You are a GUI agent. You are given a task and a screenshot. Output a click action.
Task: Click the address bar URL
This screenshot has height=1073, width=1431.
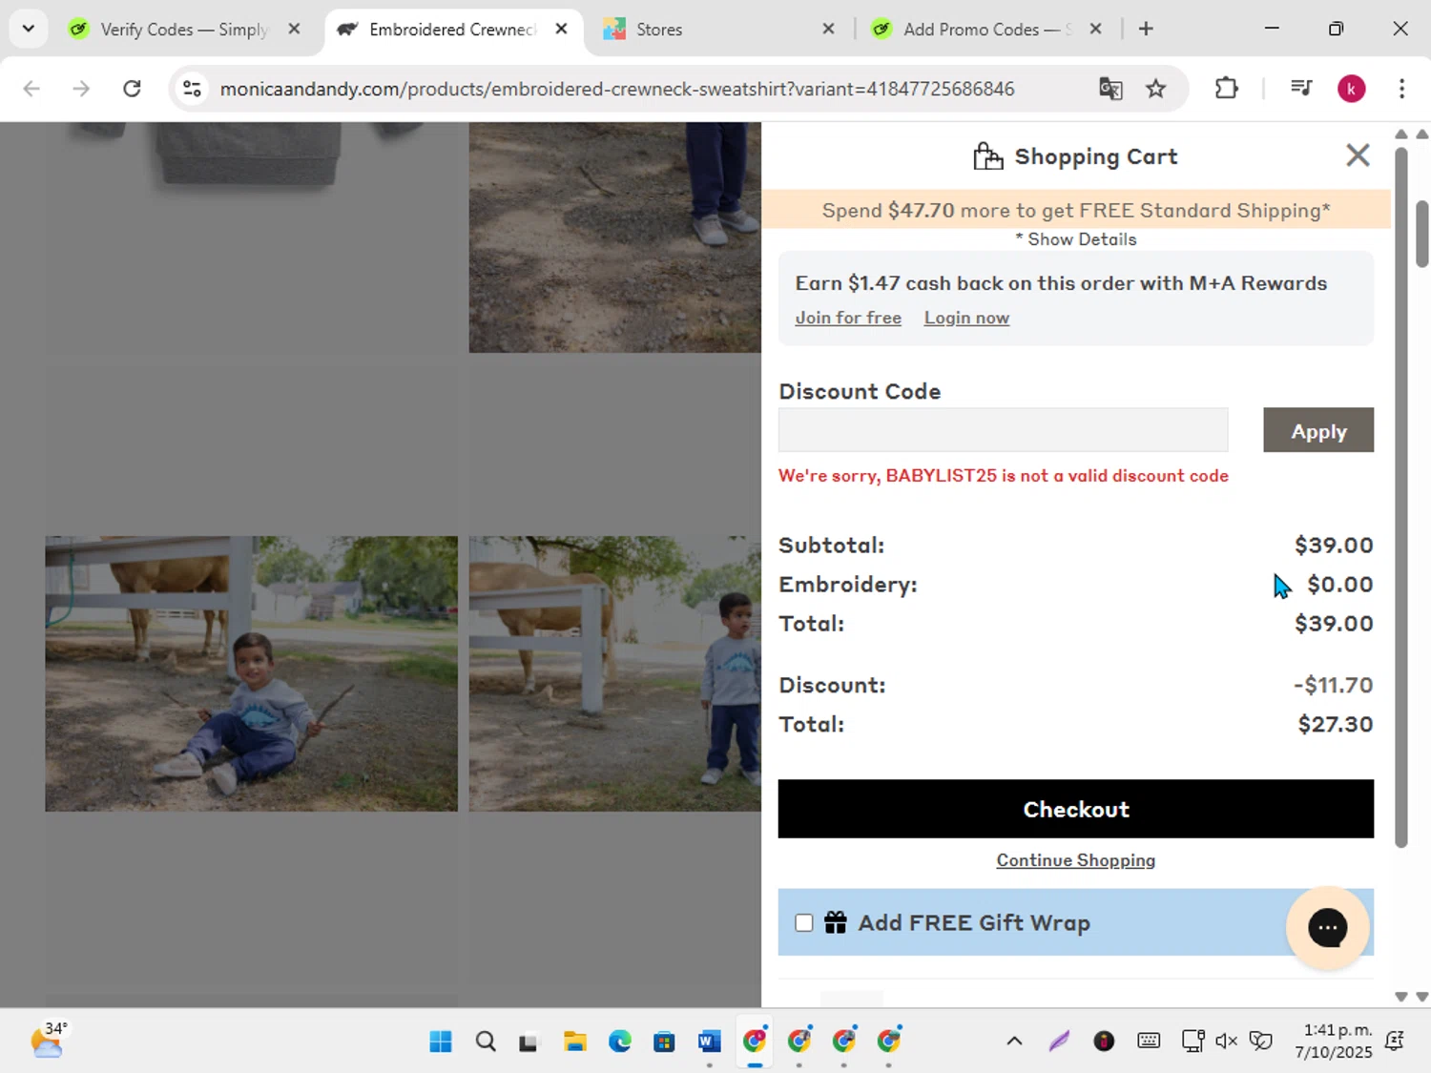pos(617,89)
